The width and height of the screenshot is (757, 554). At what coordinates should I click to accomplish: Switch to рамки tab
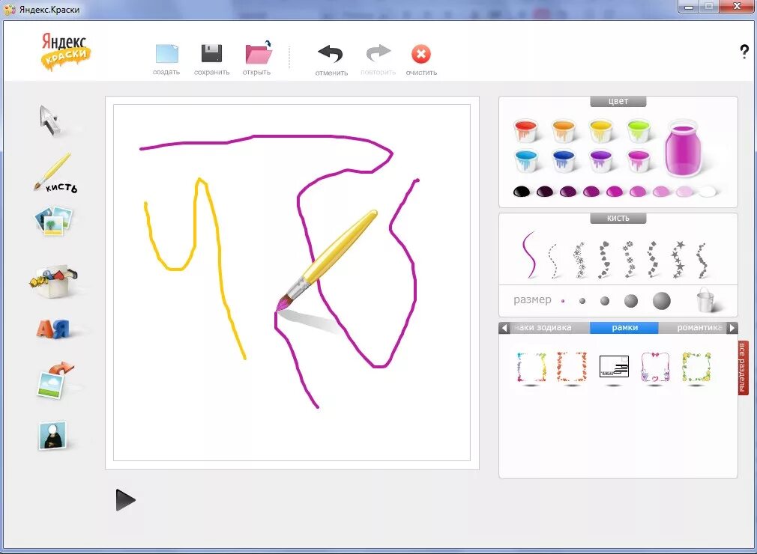(x=625, y=328)
